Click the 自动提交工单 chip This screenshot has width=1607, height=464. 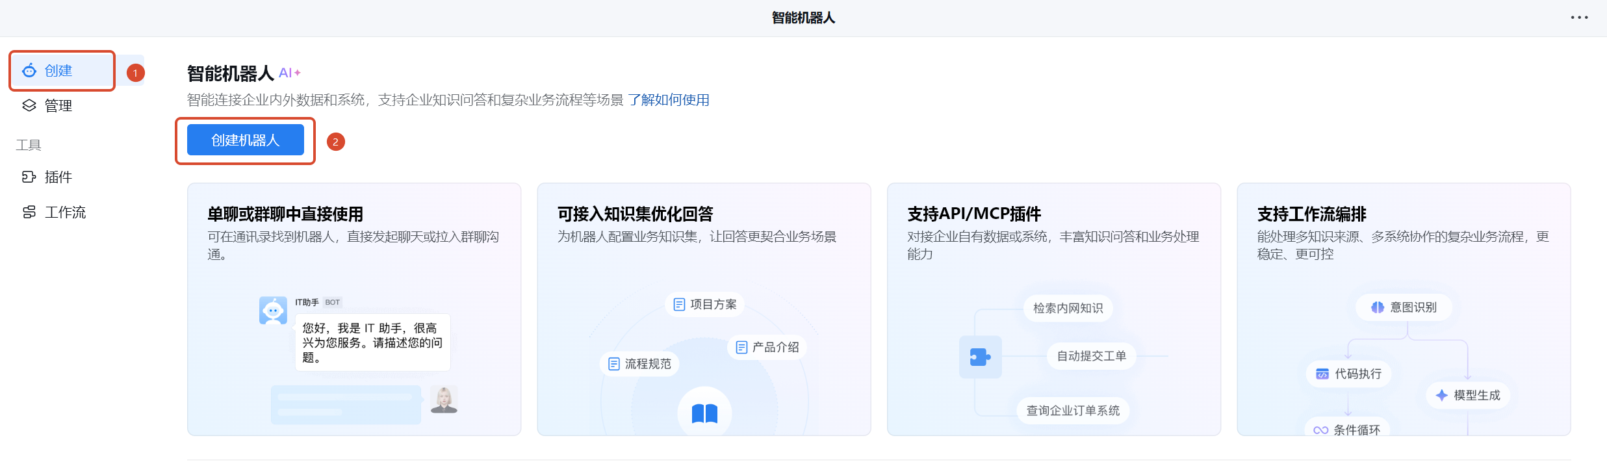pyautogui.click(x=1092, y=356)
